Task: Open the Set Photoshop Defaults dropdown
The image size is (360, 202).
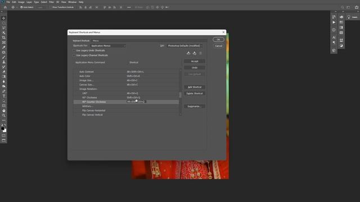Action: [185, 46]
